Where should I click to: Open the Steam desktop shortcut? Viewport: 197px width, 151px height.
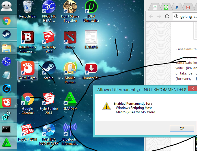(x=49, y=71)
